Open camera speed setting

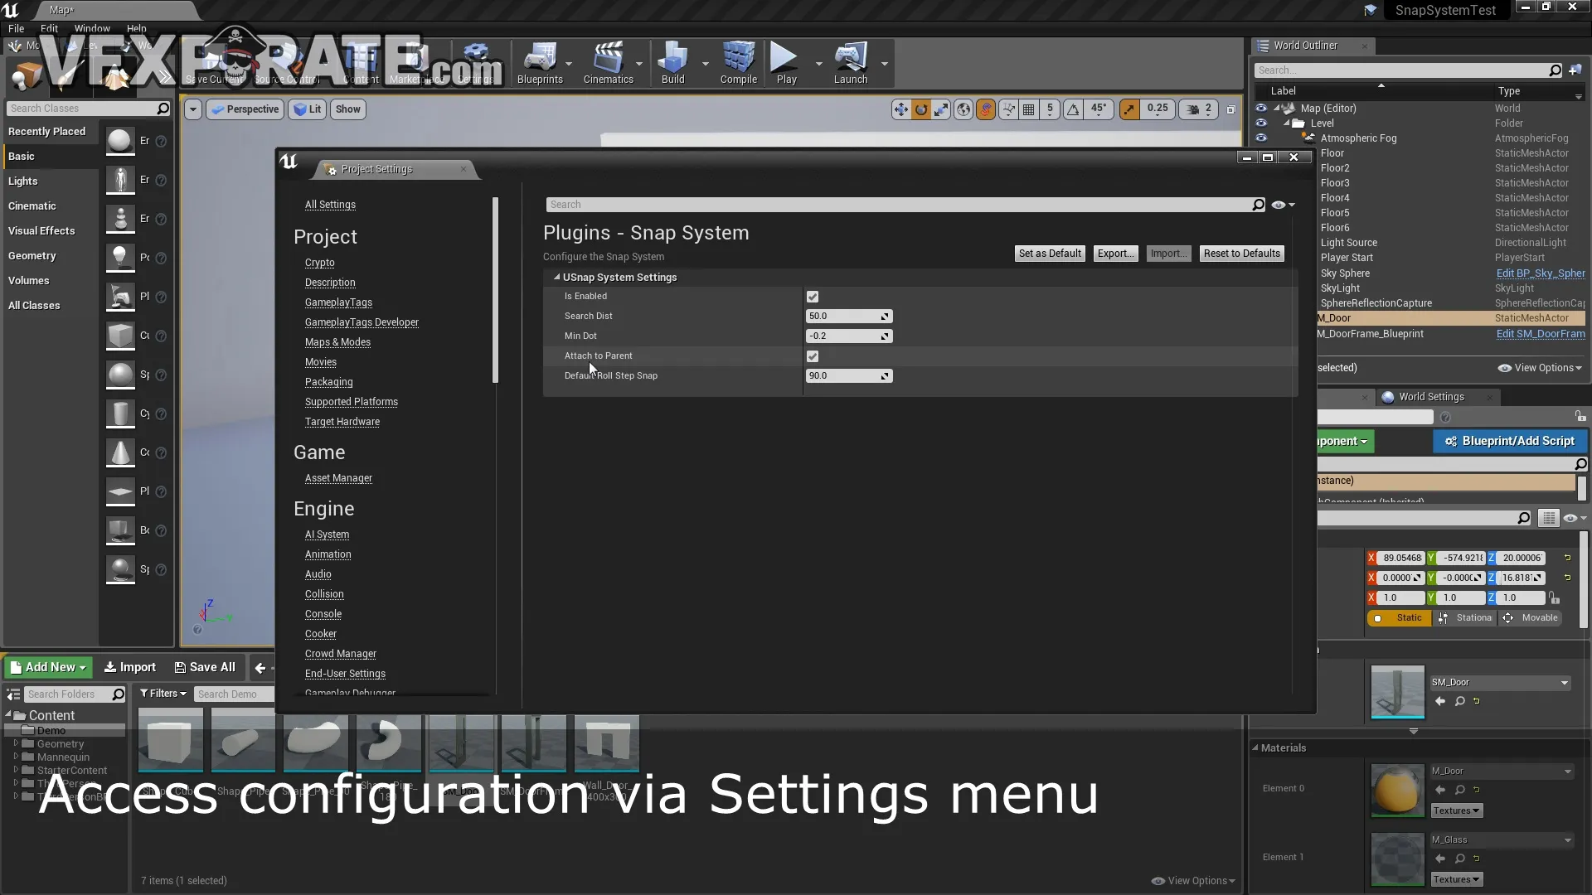click(x=1200, y=109)
